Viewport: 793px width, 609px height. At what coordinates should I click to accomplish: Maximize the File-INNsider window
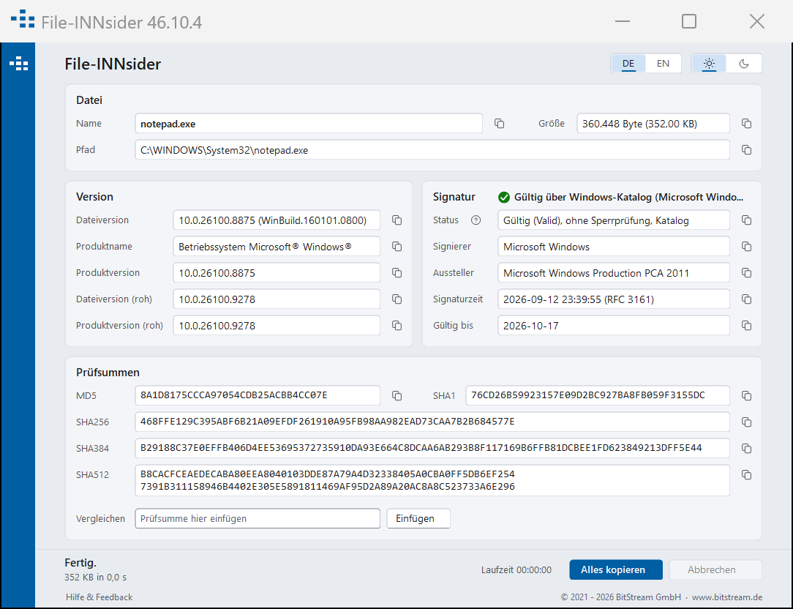[x=689, y=21]
